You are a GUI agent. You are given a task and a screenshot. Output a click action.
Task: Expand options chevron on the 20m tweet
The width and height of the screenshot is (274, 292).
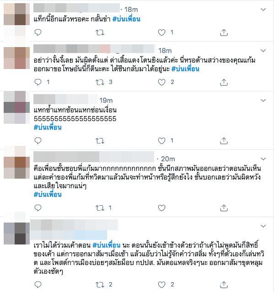(263, 159)
